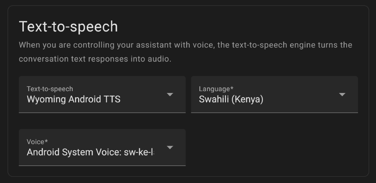376x183 pixels.
Task: Click the Language* field label
Action: click(216, 89)
